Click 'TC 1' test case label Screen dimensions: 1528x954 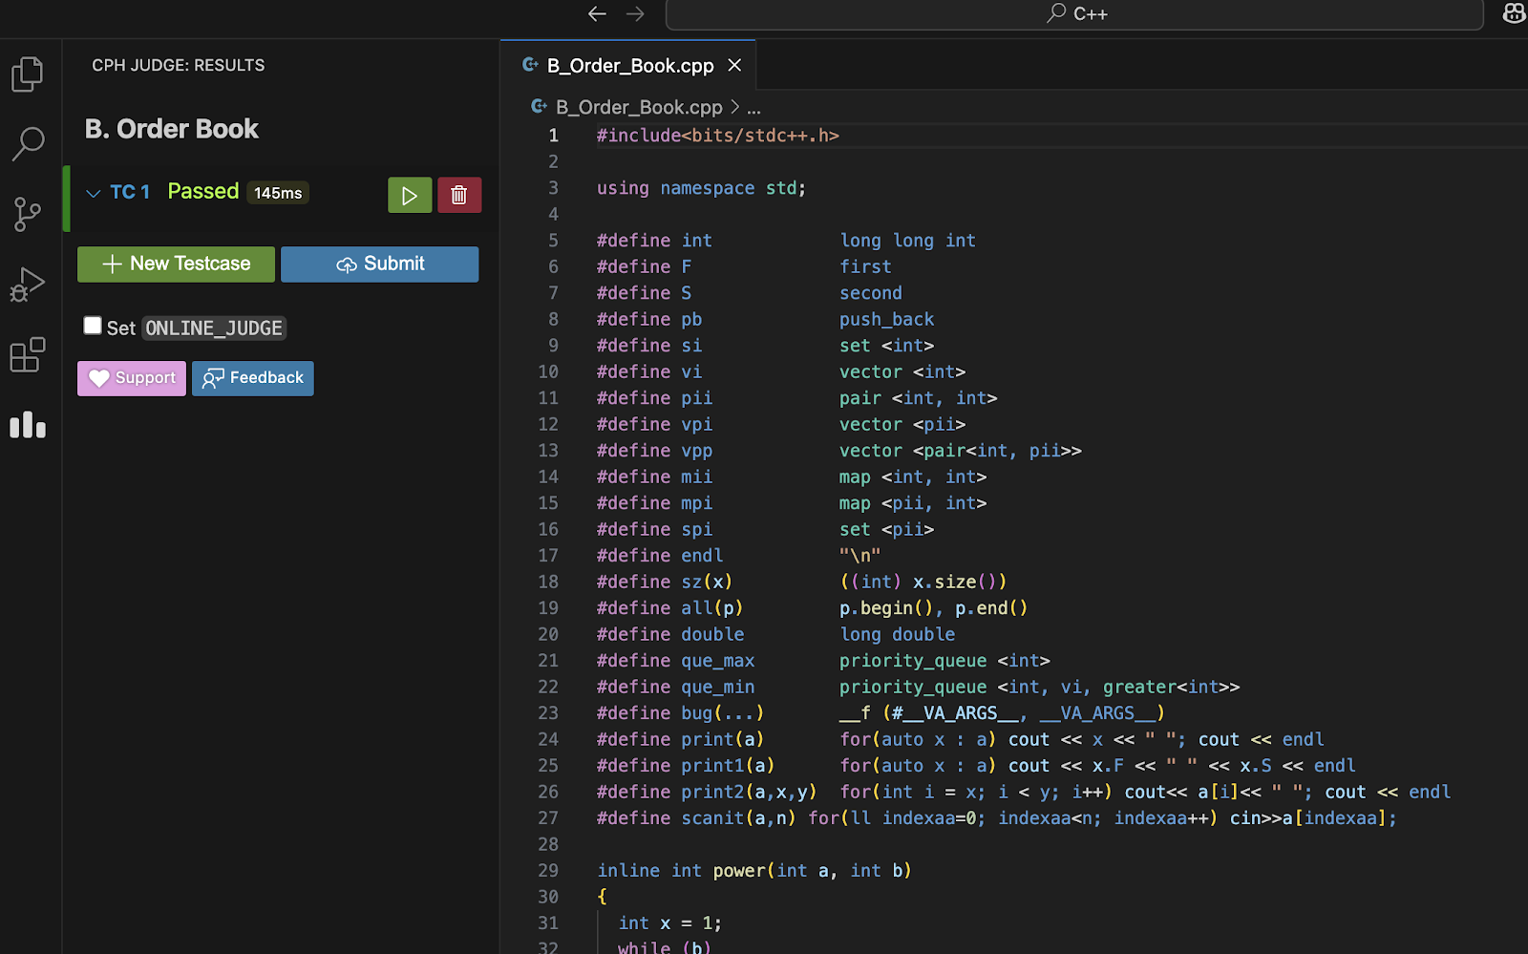130,192
